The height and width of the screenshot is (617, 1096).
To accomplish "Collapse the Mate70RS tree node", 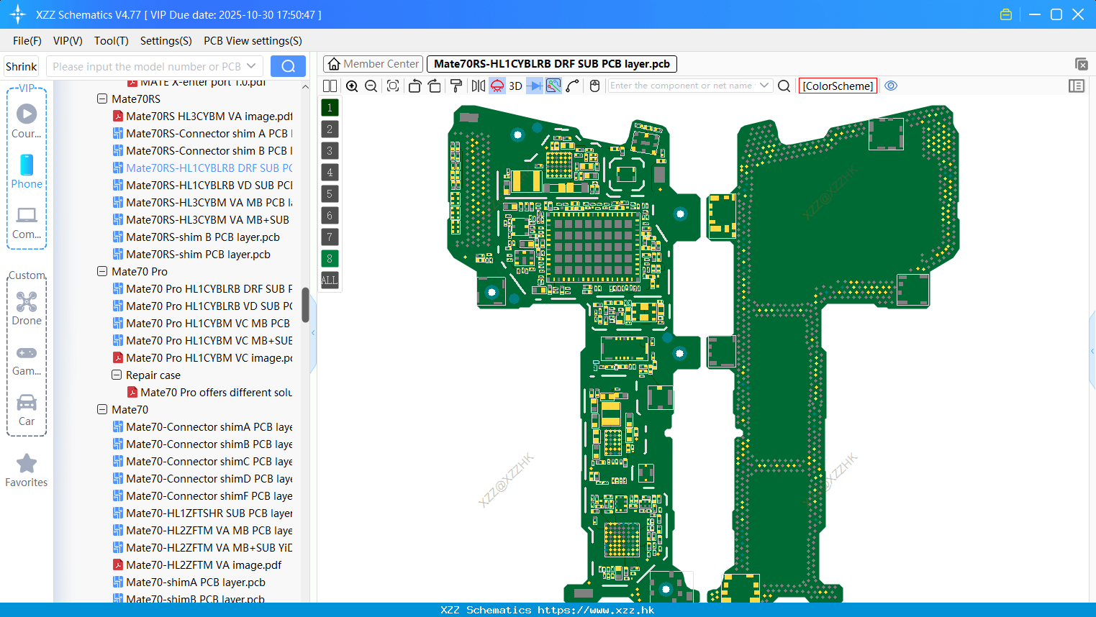I will (x=102, y=99).
